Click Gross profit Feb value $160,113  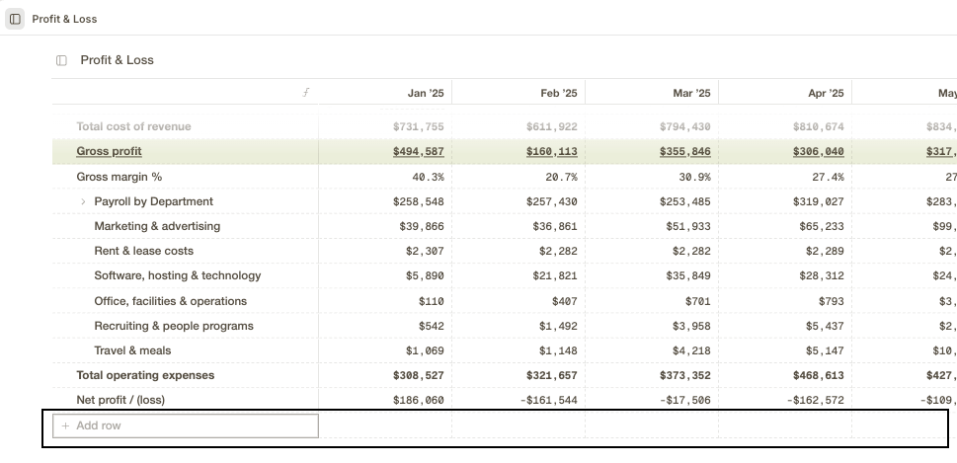[552, 151]
